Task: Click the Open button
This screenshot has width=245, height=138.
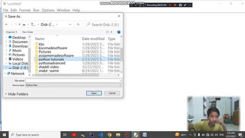Action: [x=94, y=93]
